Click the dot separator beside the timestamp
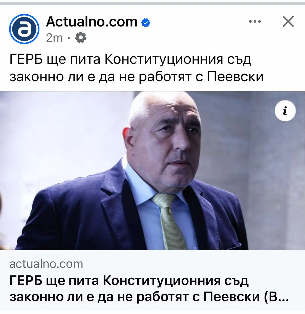Screen dimensions: 305x314 pos(69,38)
